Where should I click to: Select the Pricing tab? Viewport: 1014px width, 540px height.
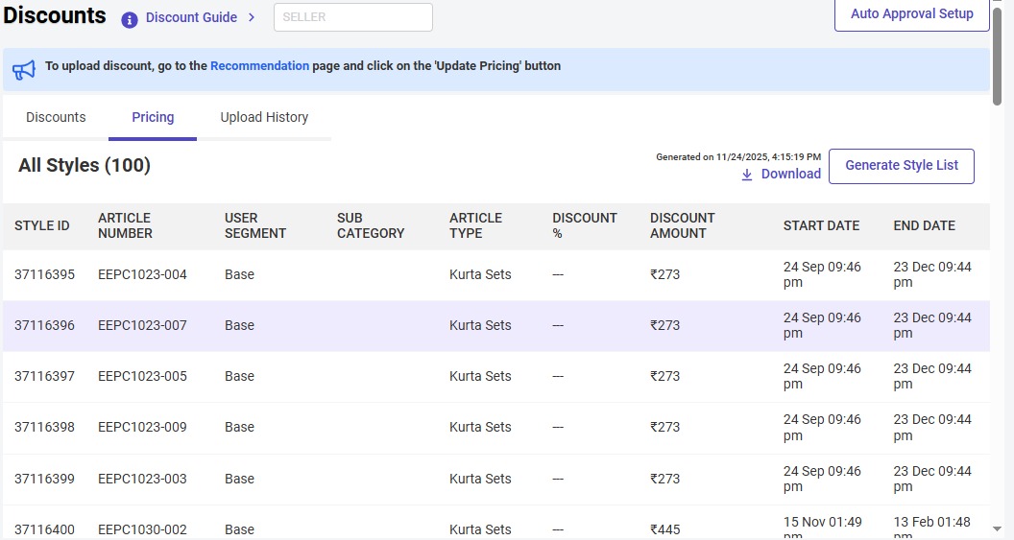pyautogui.click(x=153, y=118)
